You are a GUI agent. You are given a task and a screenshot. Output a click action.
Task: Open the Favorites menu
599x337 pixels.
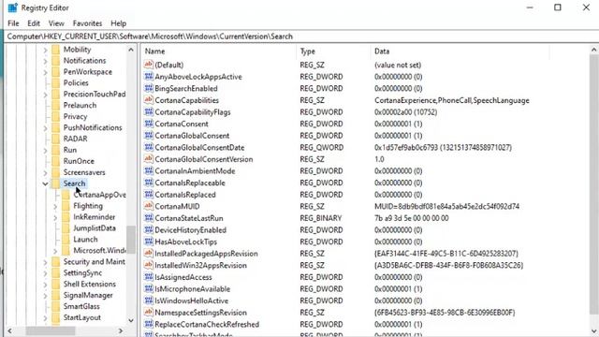coord(87,23)
